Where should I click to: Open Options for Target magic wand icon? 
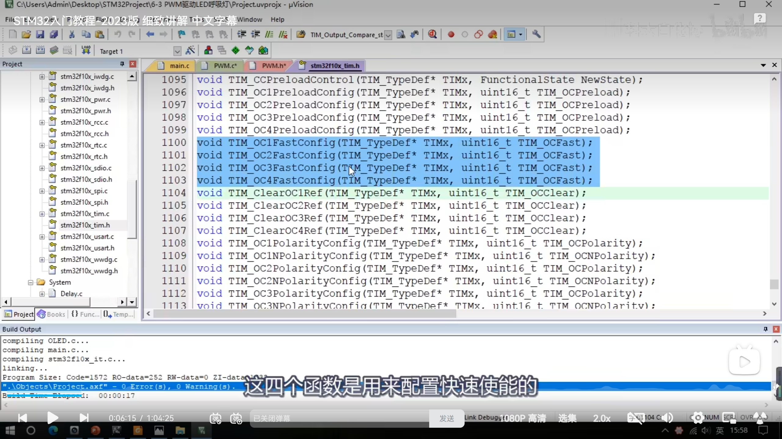(x=190, y=51)
